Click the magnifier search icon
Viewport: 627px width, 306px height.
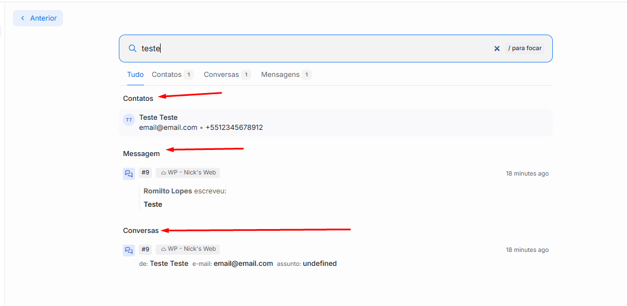[132, 48]
